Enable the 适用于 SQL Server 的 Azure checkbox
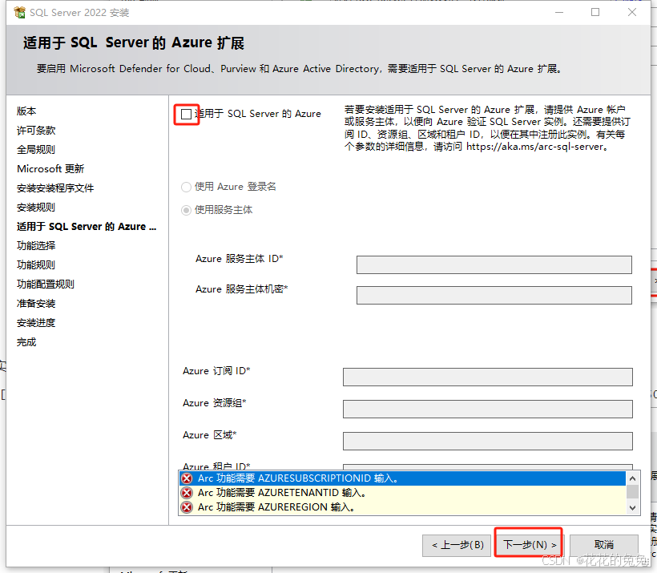This screenshot has width=657, height=573. 187,114
